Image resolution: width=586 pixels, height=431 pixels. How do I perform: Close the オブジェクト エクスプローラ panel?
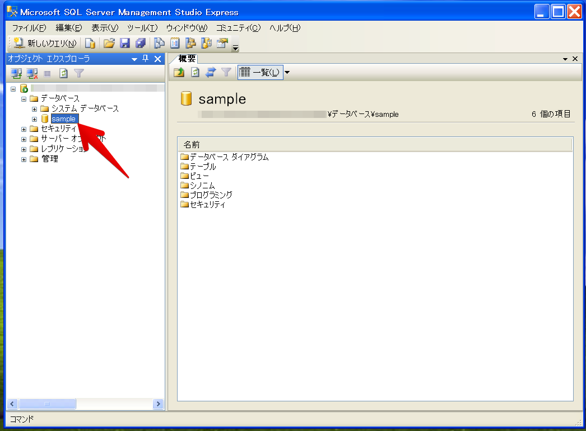coord(158,59)
